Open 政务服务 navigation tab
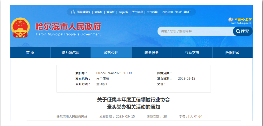 (152, 53)
